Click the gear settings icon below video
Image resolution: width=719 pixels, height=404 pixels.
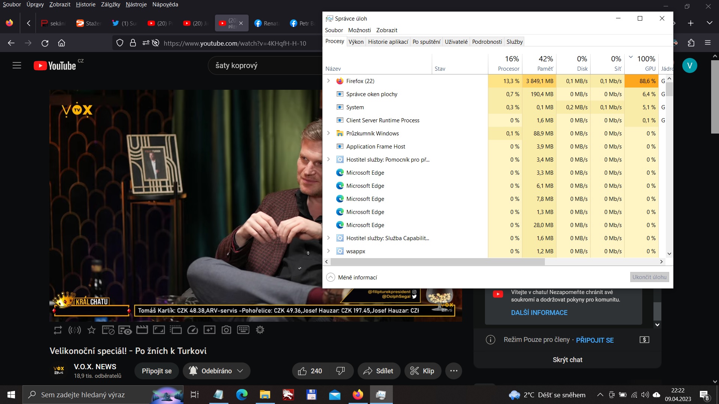point(260,330)
